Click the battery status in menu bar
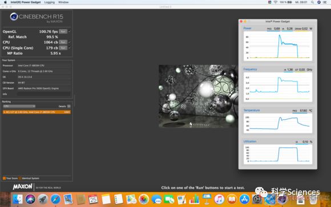Screen dimensions: 331x207 tap(286, 2)
